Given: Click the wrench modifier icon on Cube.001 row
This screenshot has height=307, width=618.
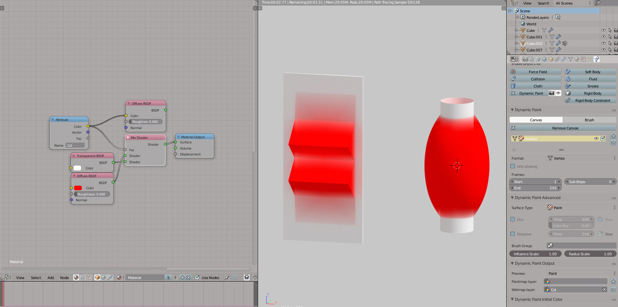Looking at the screenshot, I should (559, 37).
